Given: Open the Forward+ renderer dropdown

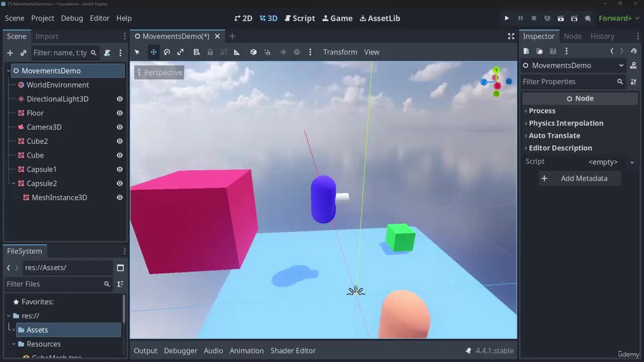Looking at the screenshot, I should pos(618,18).
